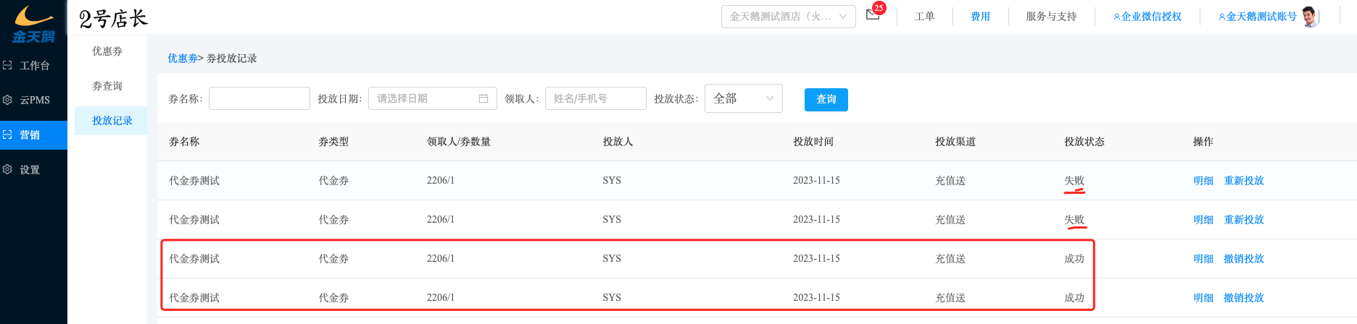Click 撤销投放 in the last row
Viewport: 1357px width, 324px height.
click(1243, 297)
